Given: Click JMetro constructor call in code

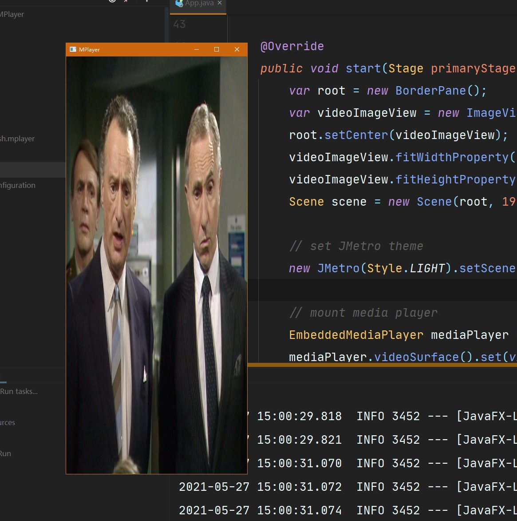Looking at the screenshot, I should pyautogui.click(x=339, y=268).
